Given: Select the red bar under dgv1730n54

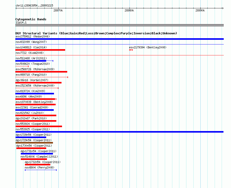Looking at the screenshot, I should coord(31,148).
